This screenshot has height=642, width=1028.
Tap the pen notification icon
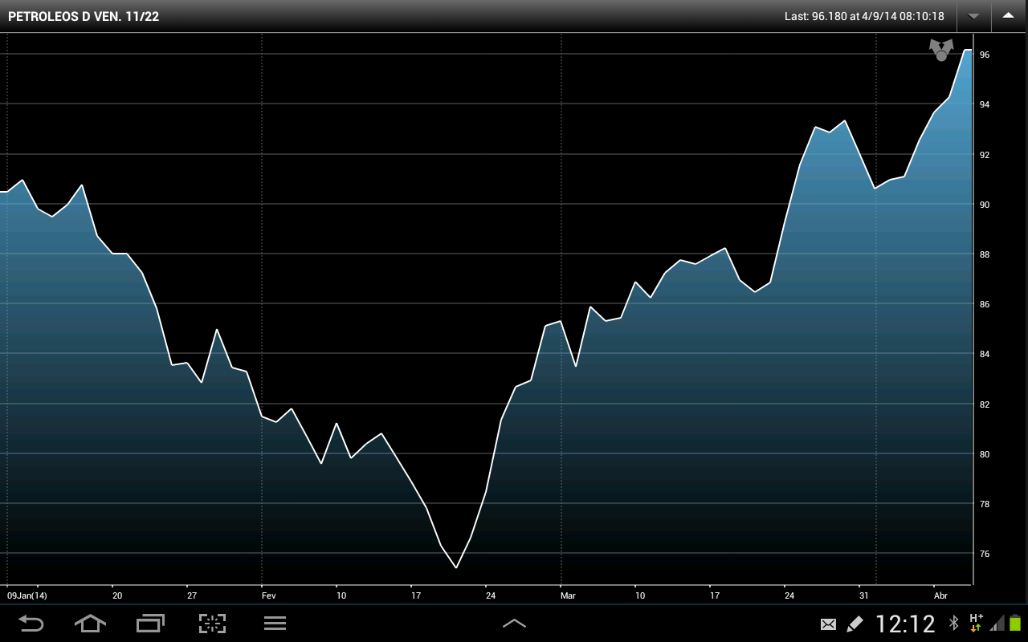coord(855,624)
